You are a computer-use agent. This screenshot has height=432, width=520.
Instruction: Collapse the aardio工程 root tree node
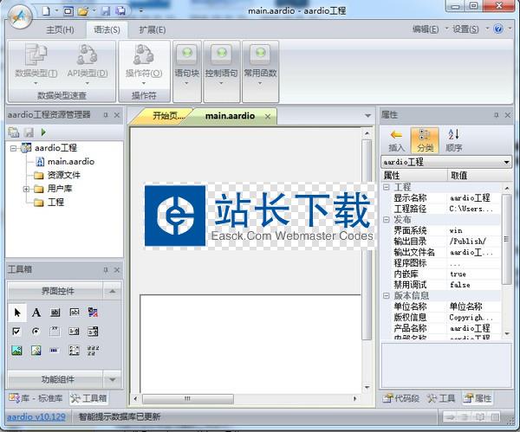[13, 148]
